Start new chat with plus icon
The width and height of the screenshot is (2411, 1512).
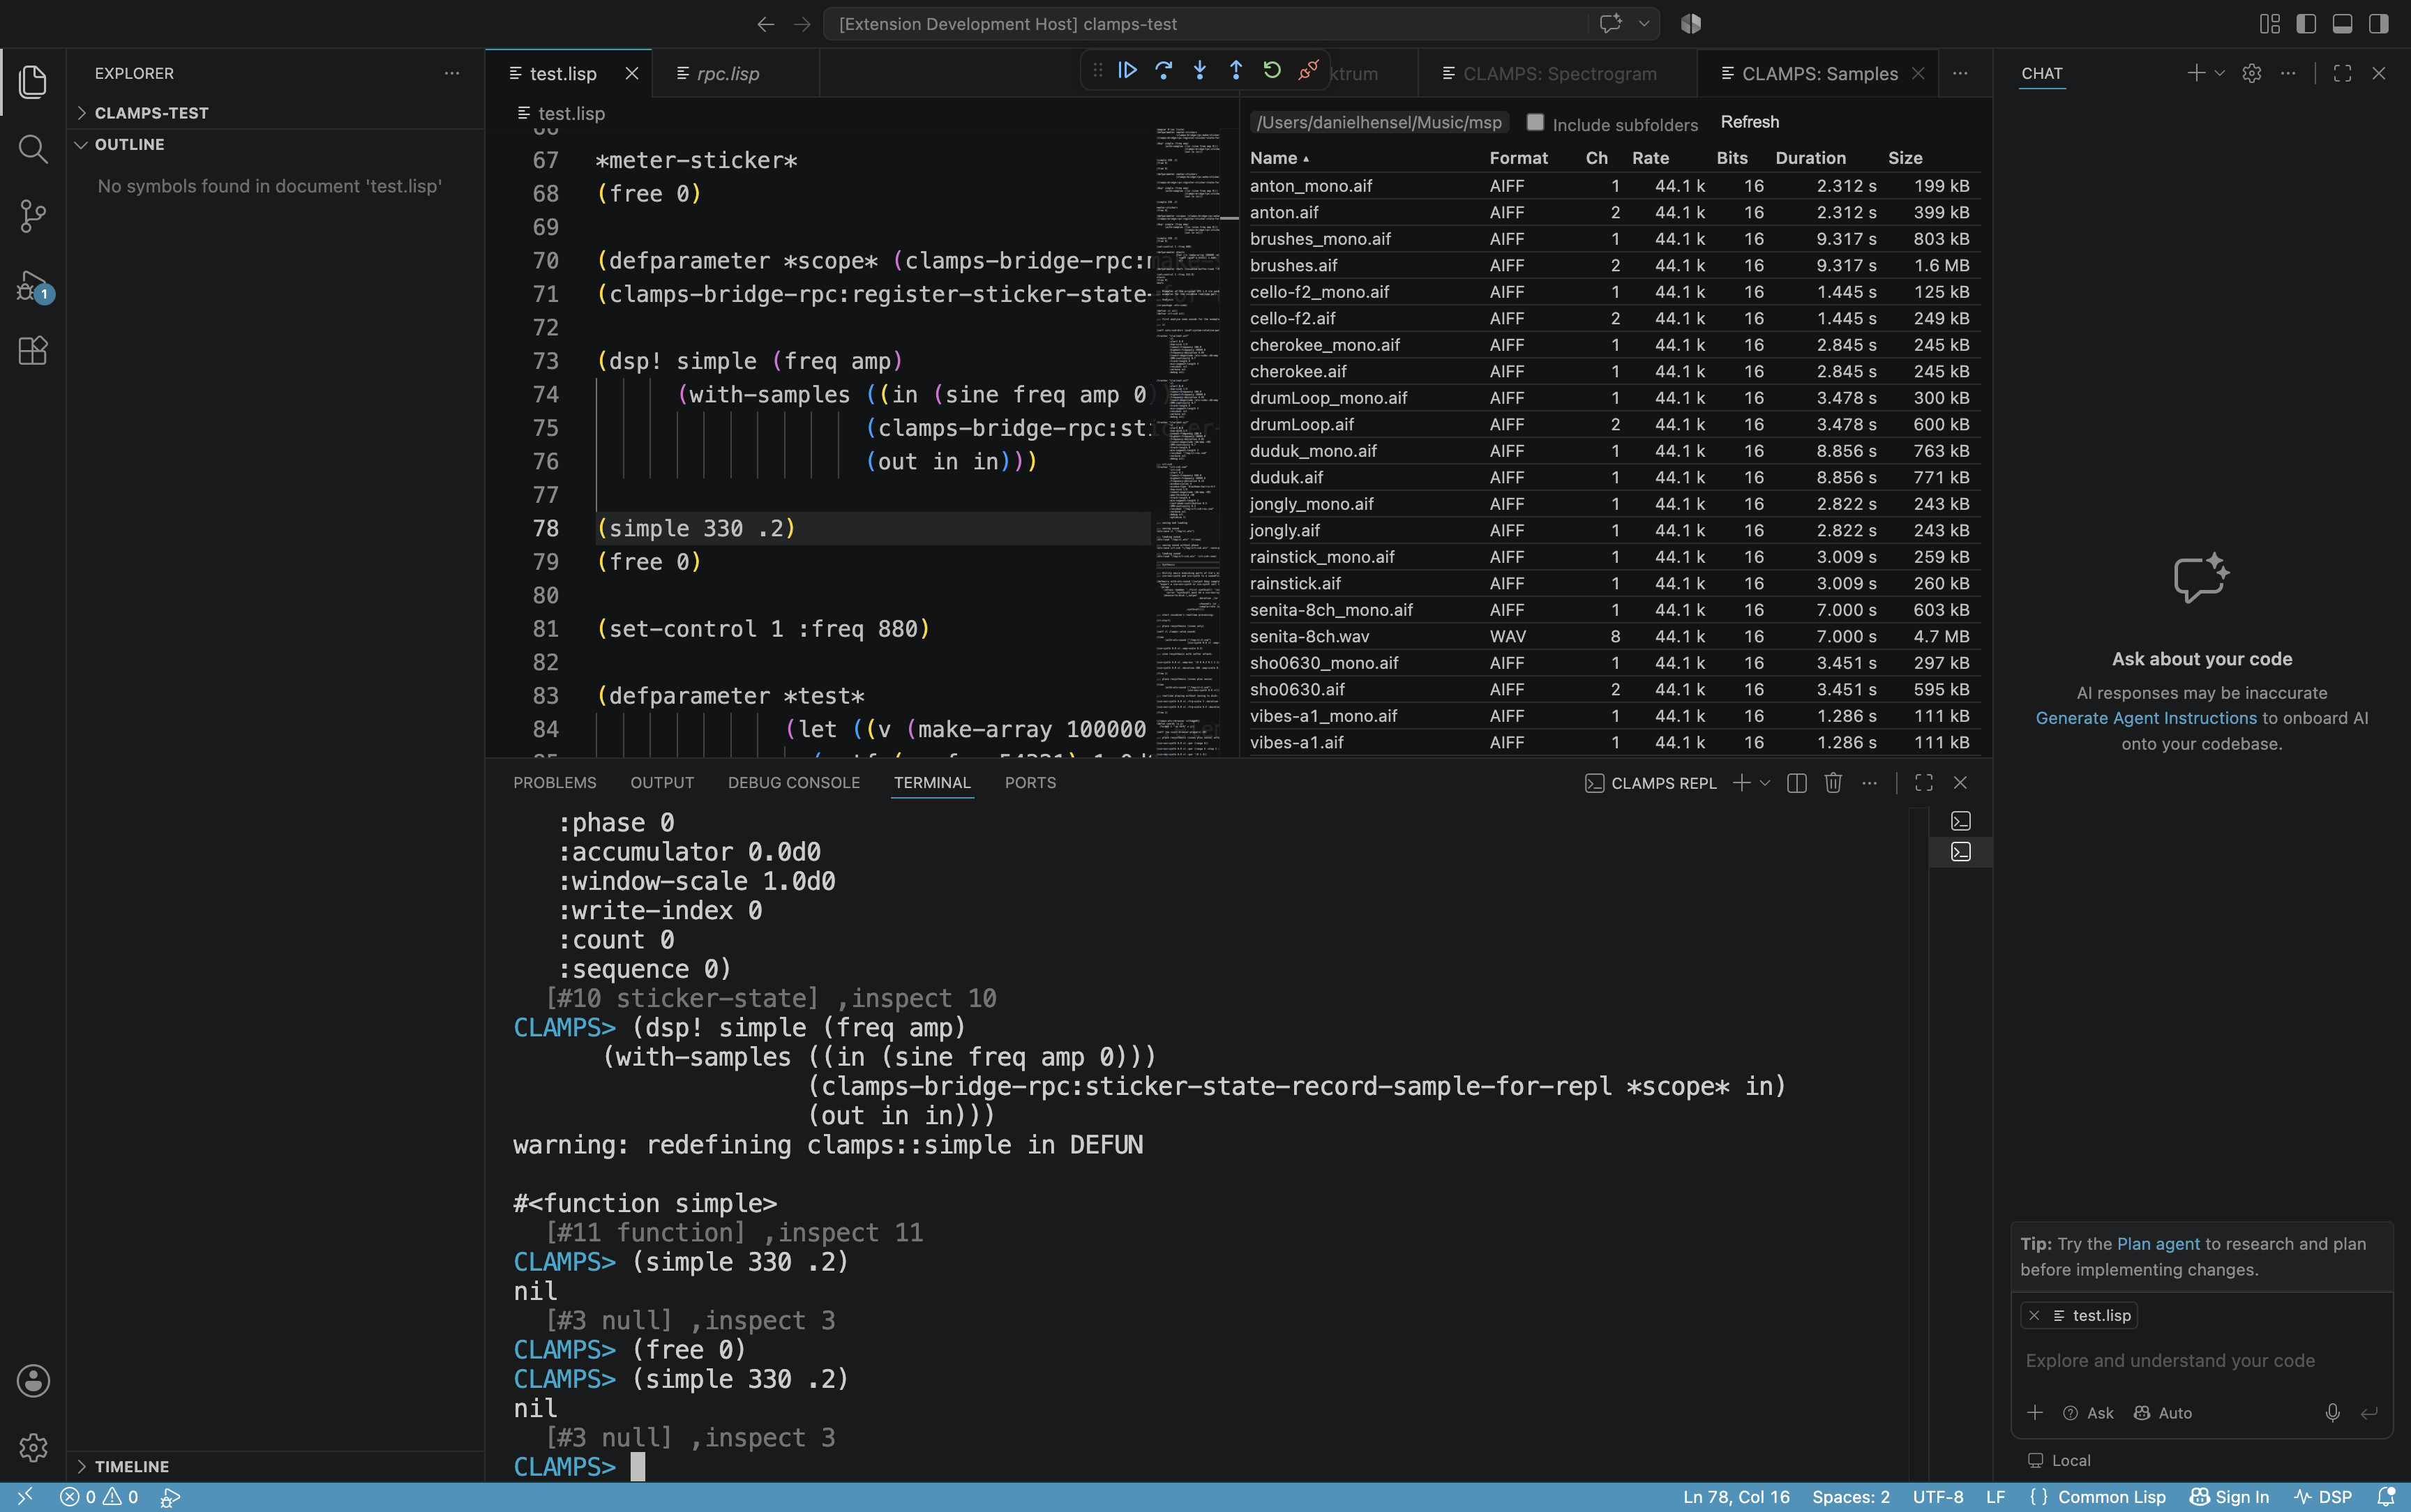click(2196, 73)
